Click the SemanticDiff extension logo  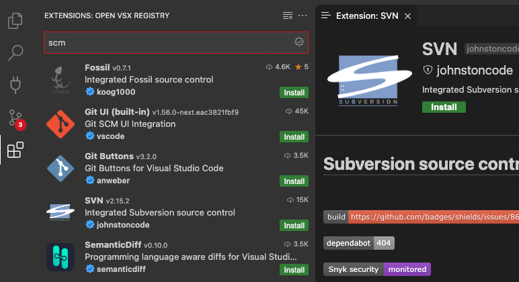[61, 257]
